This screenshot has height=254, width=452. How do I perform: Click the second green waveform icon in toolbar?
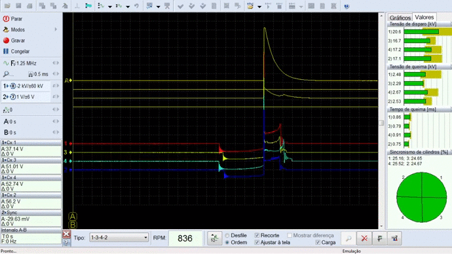[x=119, y=6]
